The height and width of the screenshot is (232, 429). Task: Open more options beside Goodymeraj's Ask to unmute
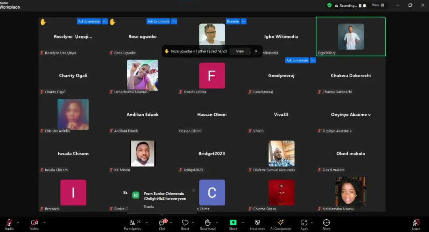[x=313, y=60]
